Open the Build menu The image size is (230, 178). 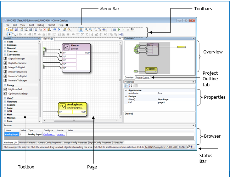(x=31, y=25)
